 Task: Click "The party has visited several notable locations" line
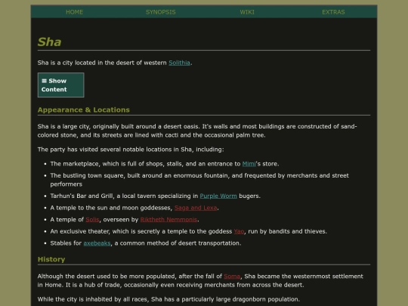[x=131, y=150]
